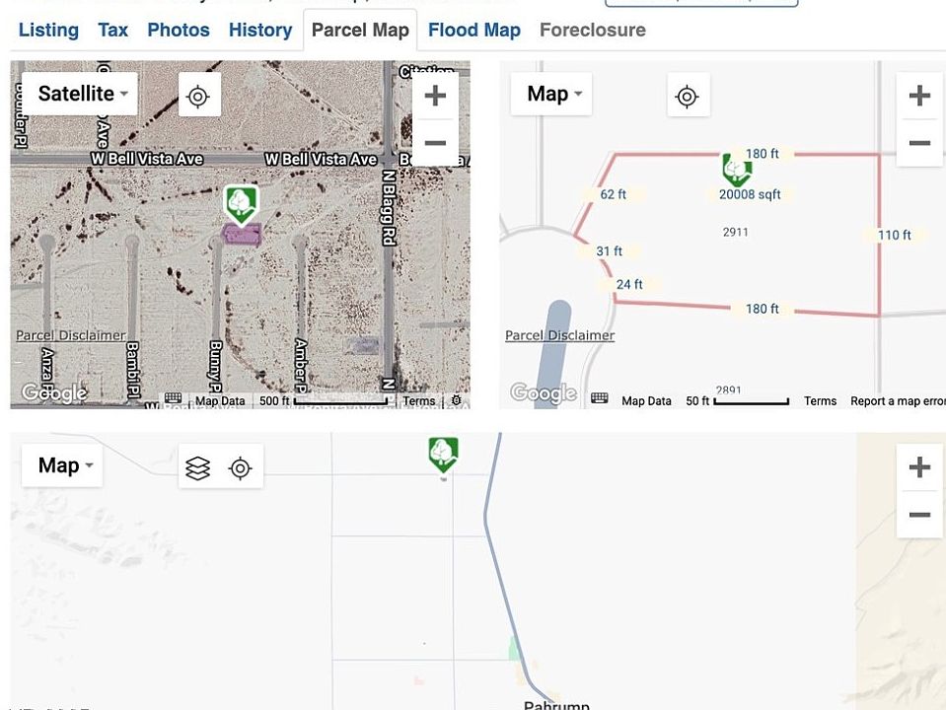Click the 20008 sqft parcel area label
Image resolution: width=946 pixels, height=710 pixels.
coord(750,194)
